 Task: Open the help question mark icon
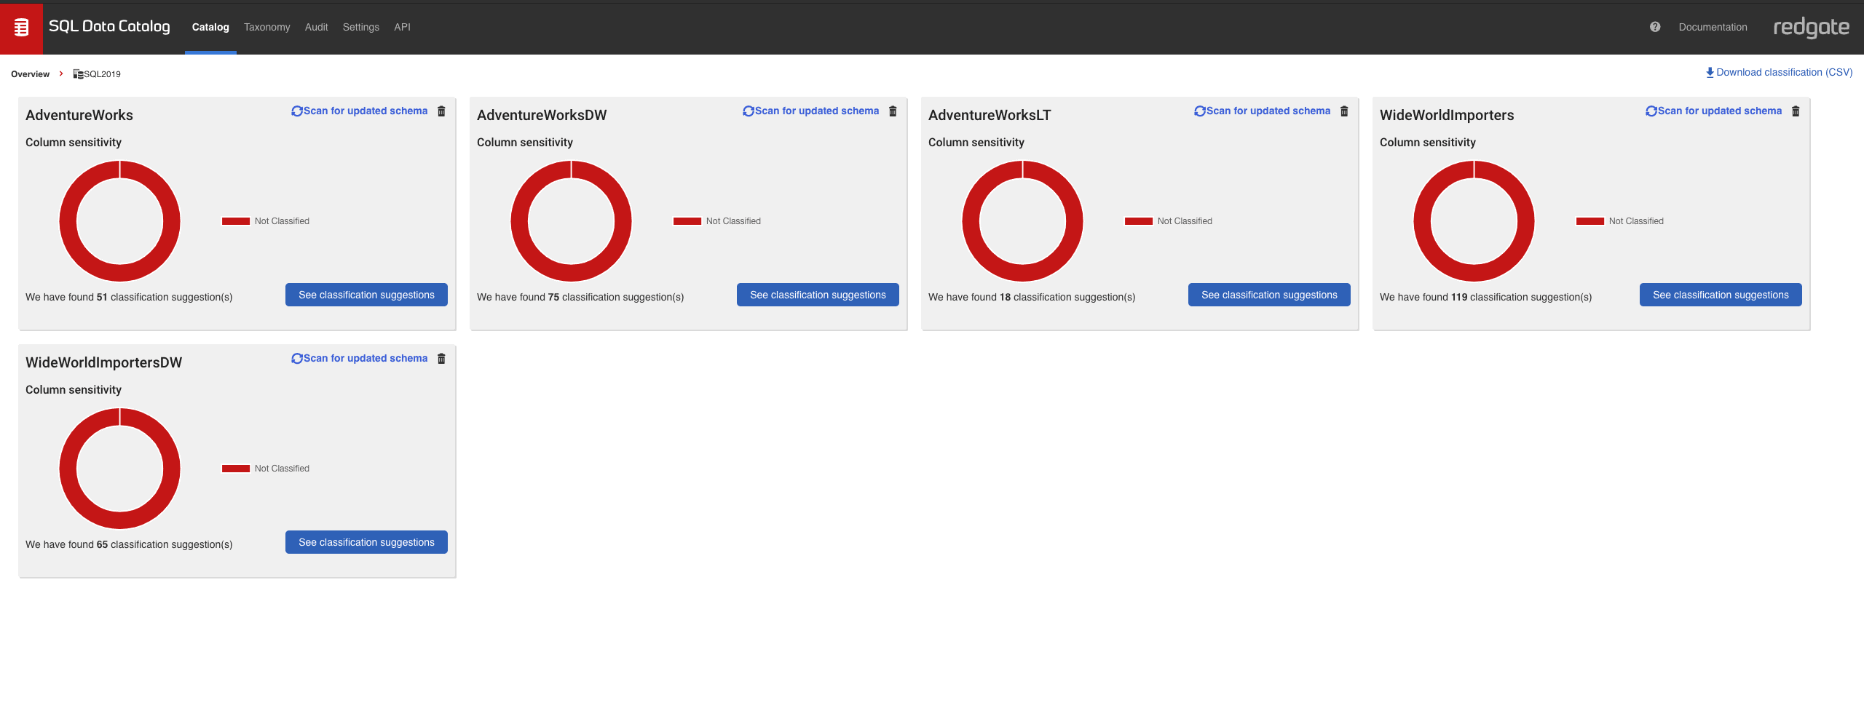(x=1655, y=27)
